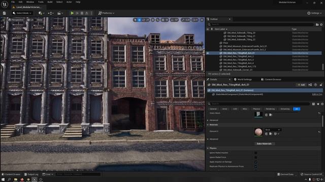Toggle grid snap with value 10

click(165, 20)
